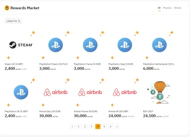The height and width of the screenshot is (137, 190).
Task: Open PlayStation France (5 EUR) title
Action: point(87,64)
